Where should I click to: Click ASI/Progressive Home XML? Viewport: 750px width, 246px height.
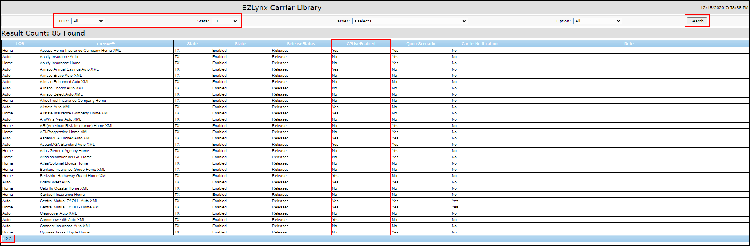64,132
